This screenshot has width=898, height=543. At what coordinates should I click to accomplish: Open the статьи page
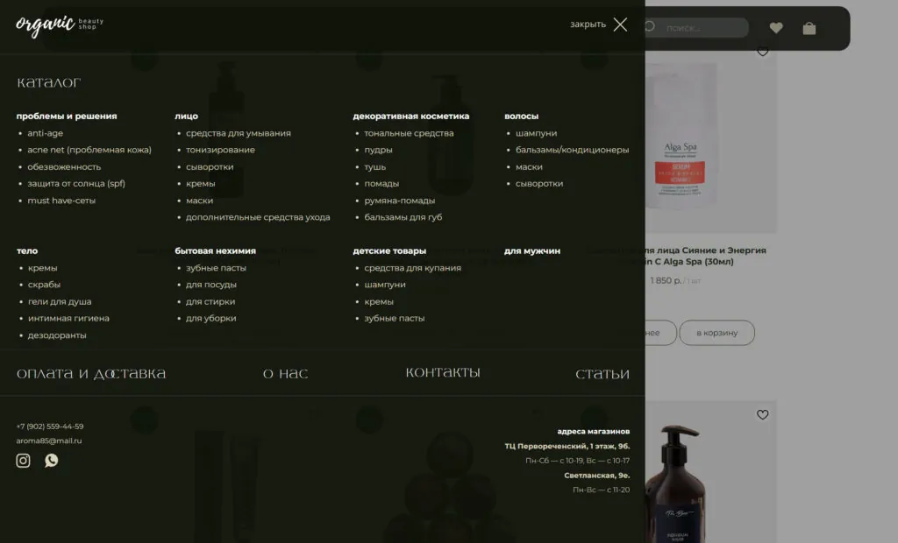[602, 374]
